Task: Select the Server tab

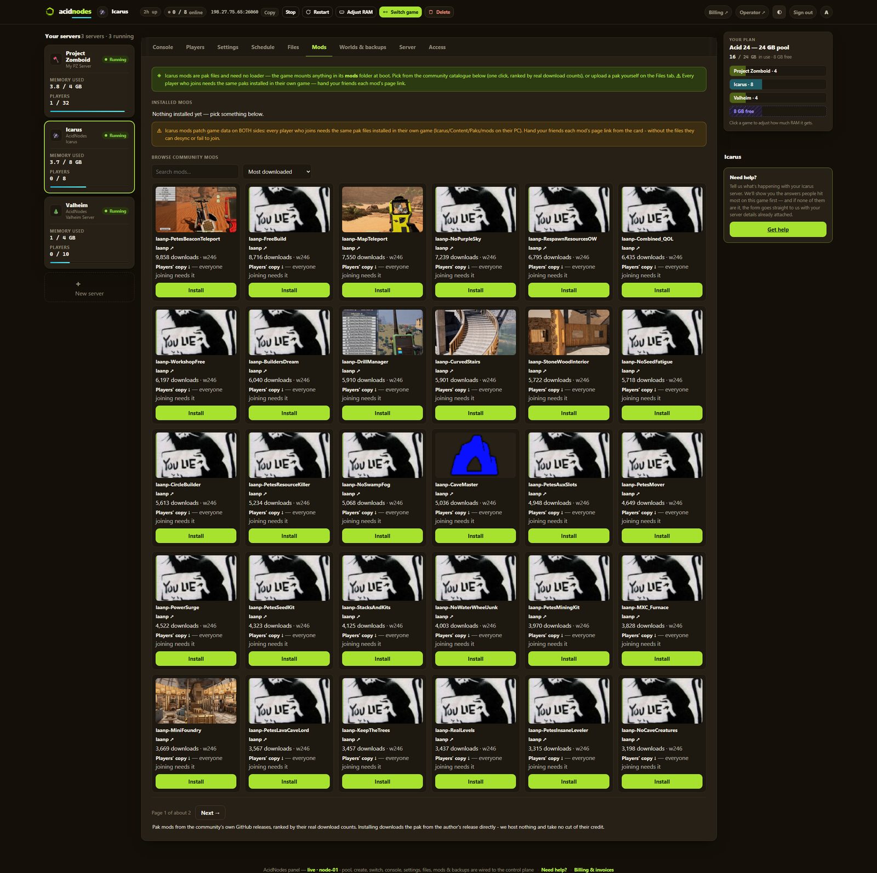Action: pos(407,47)
